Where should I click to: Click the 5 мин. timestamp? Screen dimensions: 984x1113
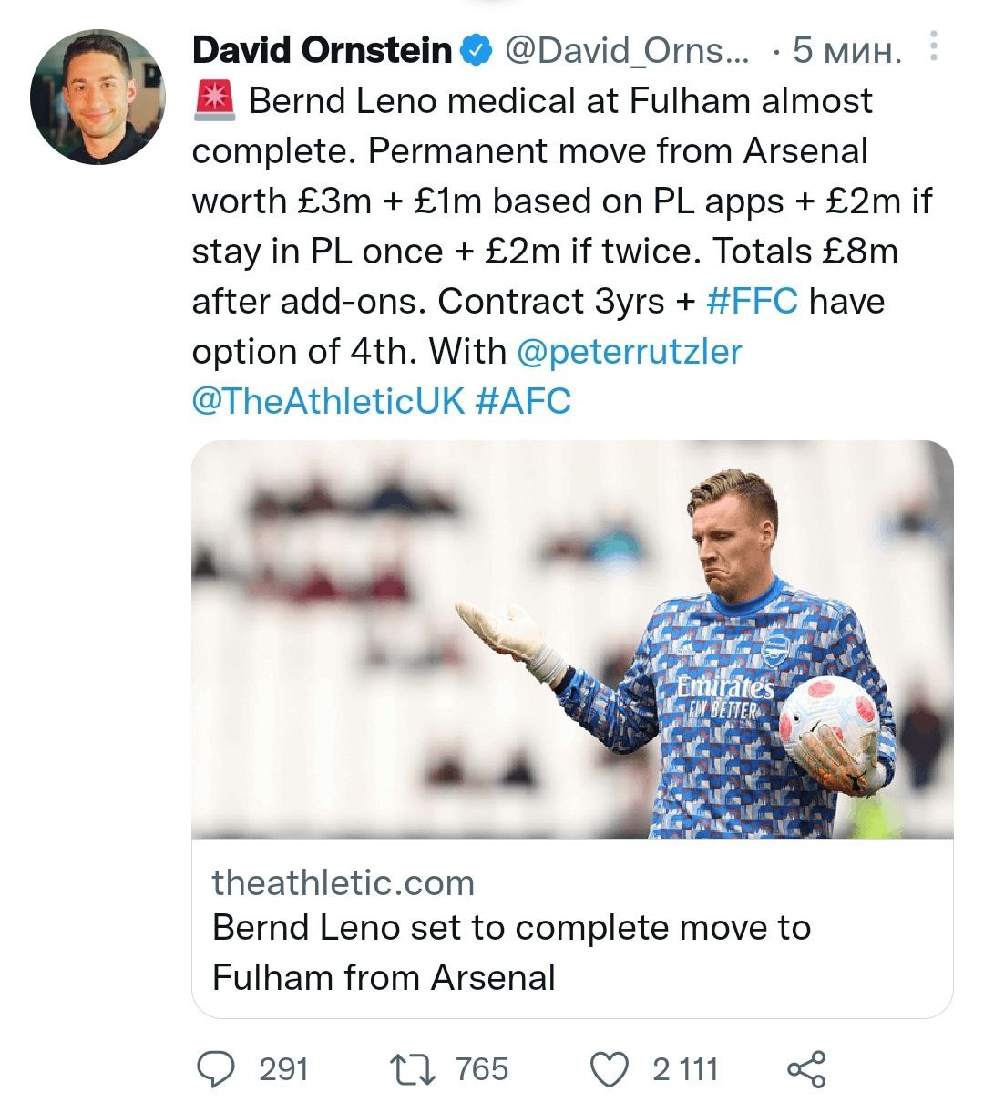point(846,50)
